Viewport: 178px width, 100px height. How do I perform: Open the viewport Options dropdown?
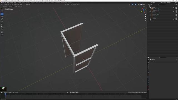144,6
